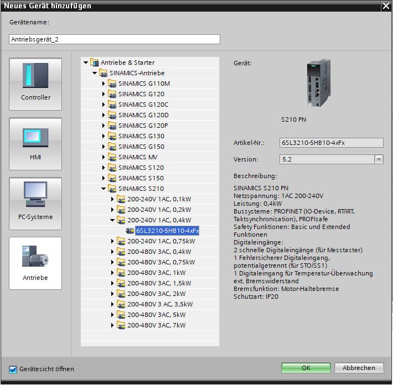Collapse the SINAMICS-Antriebe tree node
Screen dimensions: 393x385
(95, 73)
